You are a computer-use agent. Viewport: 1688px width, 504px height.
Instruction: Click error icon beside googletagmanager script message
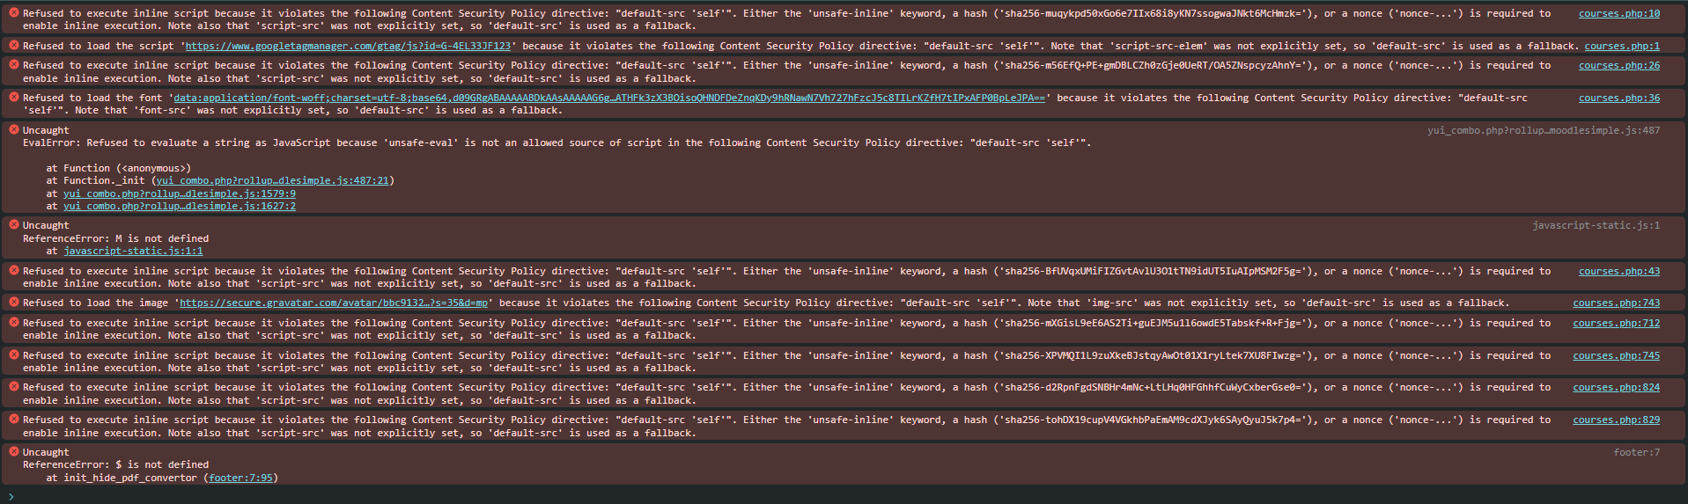(13, 46)
